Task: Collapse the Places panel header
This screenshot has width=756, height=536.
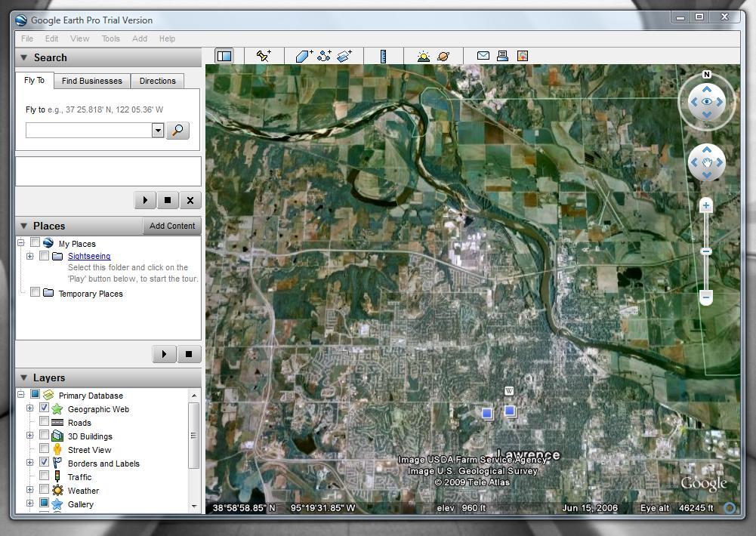Action: coord(23,226)
